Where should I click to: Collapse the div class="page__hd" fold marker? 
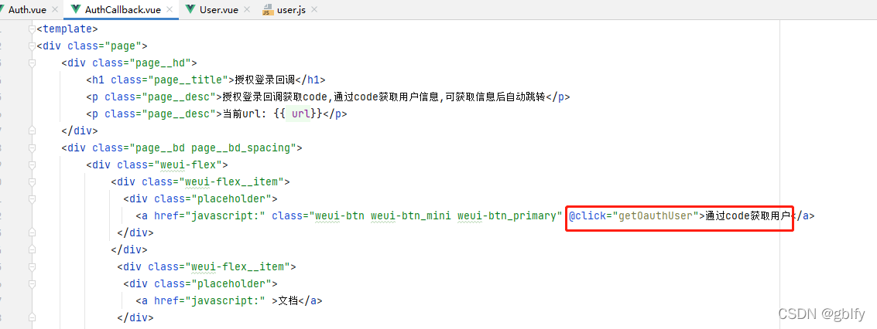point(32,63)
